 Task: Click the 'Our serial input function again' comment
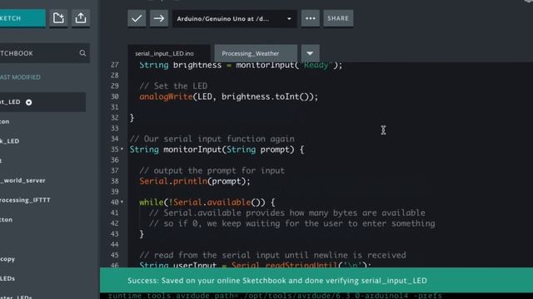pyautogui.click(x=212, y=139)
